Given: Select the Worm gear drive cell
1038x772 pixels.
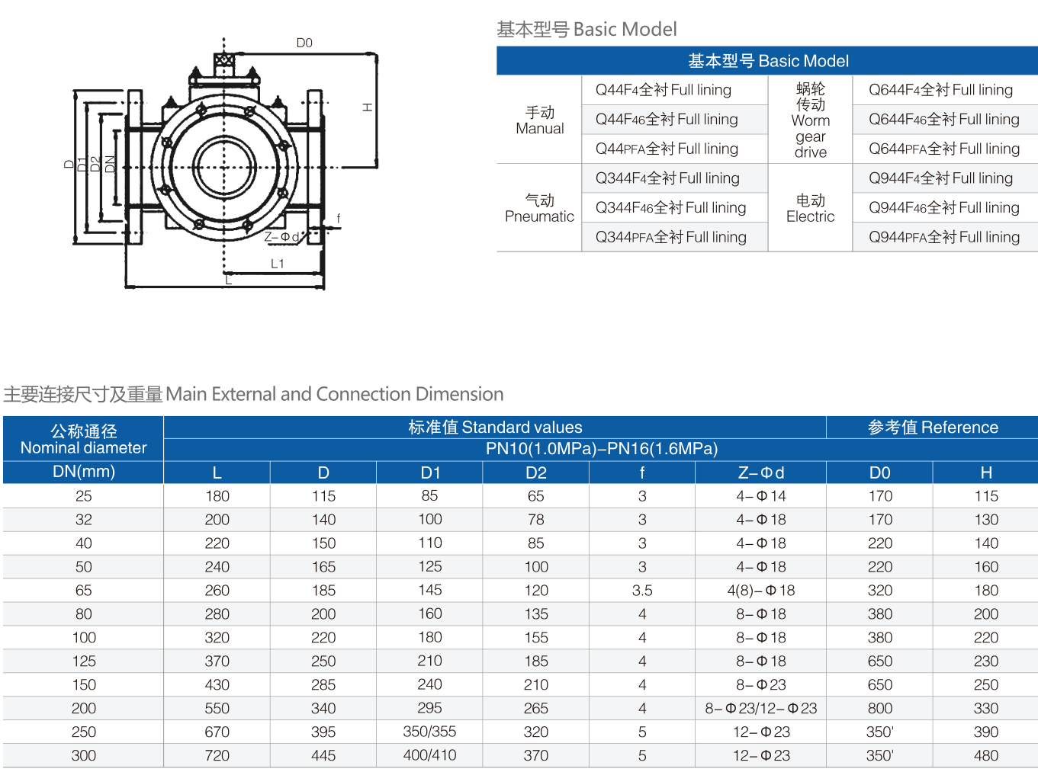Looking at the screenshot, I should click(x=810, y=120).
